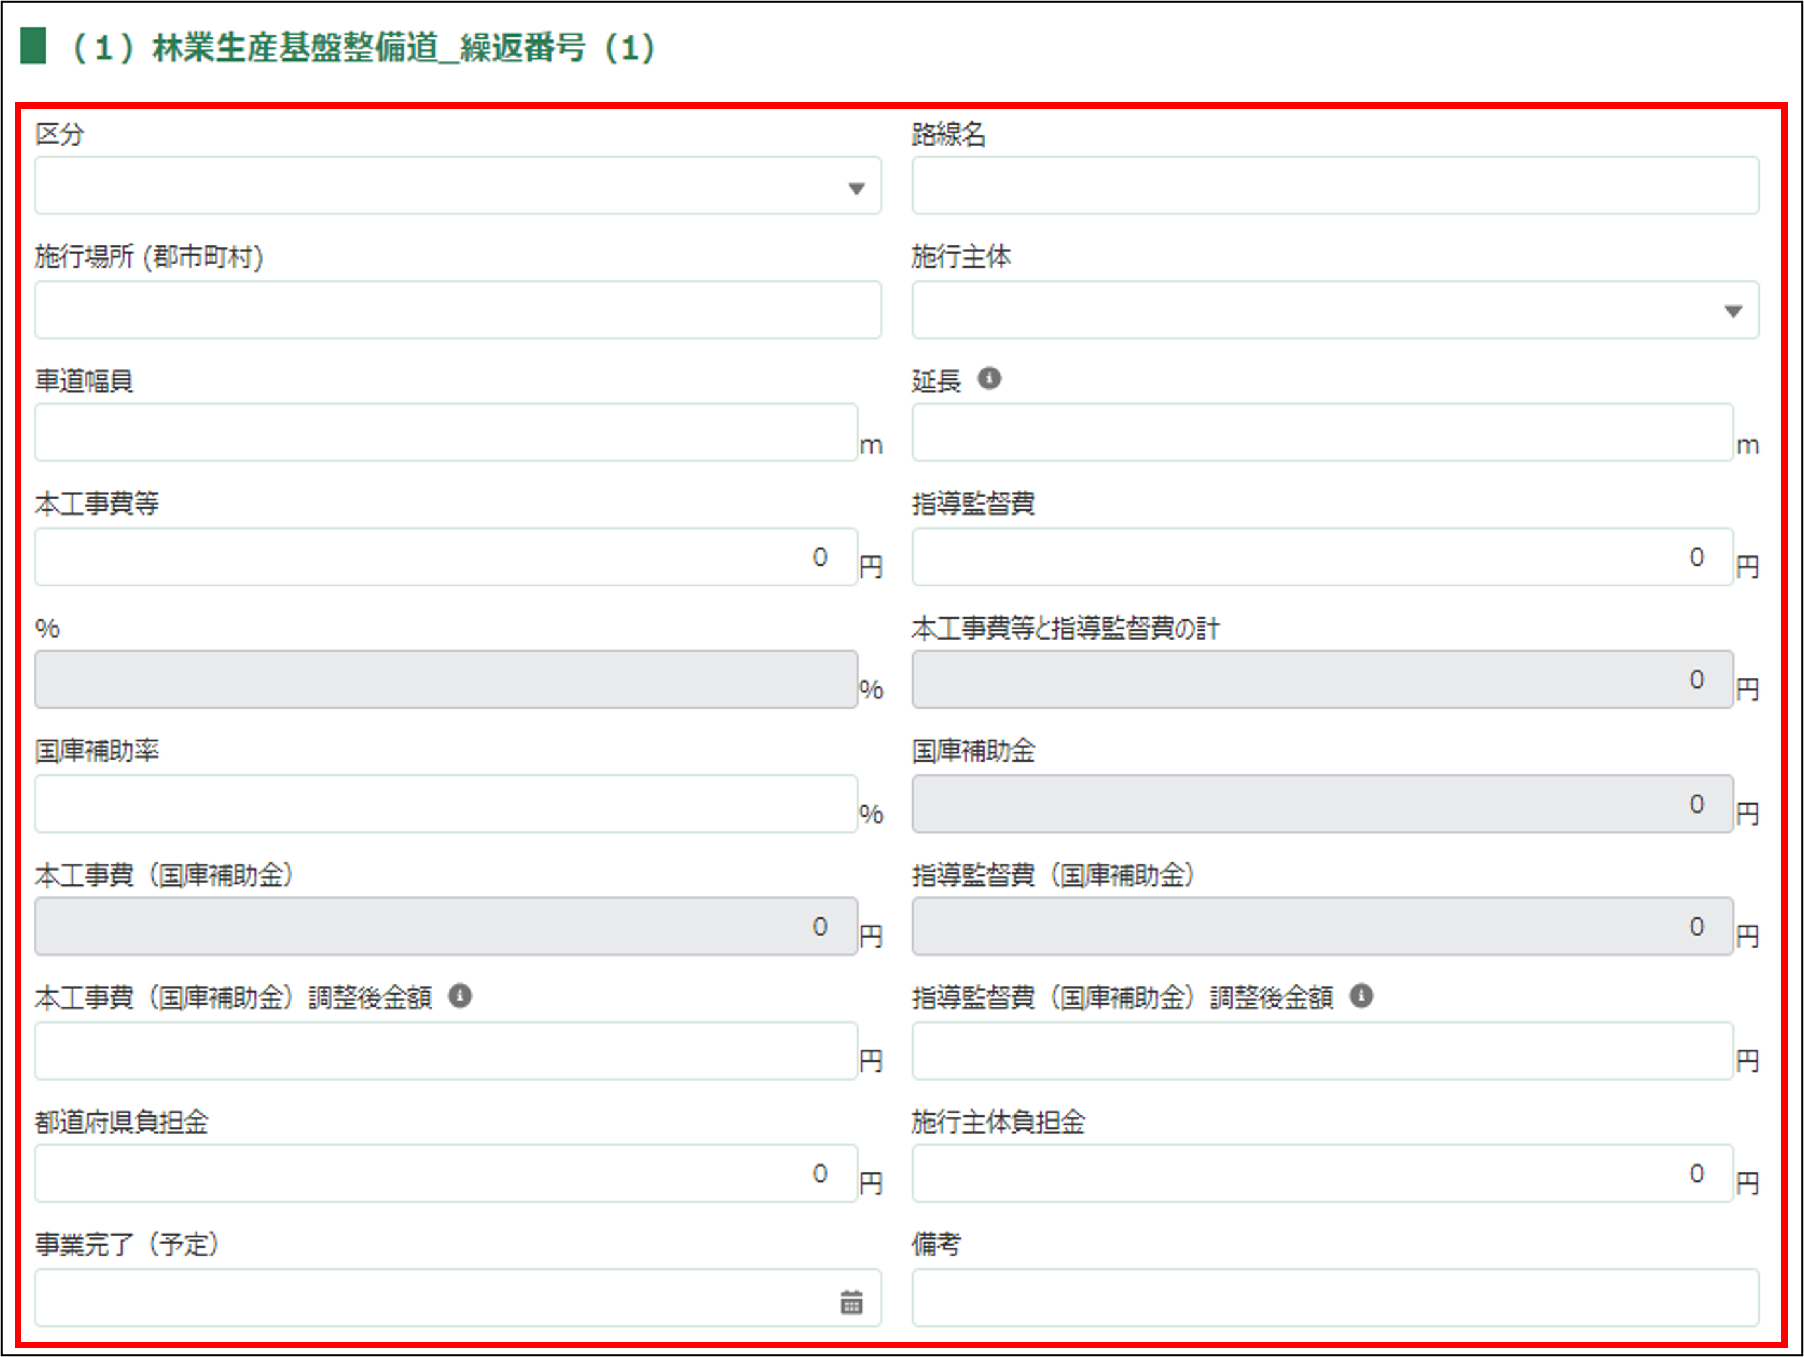Viewport: 1804px width, 1357px height.
Task: Click the 路線名 text field
Action: [1334, 186]
